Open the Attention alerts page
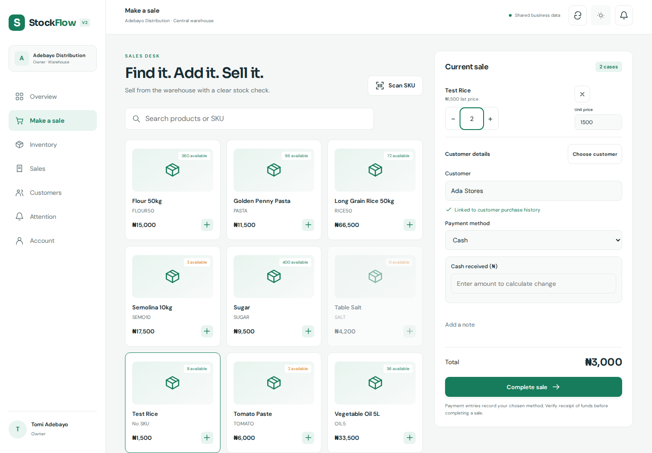The height and width of the screenshot is (453, 652). click(53, 217)
